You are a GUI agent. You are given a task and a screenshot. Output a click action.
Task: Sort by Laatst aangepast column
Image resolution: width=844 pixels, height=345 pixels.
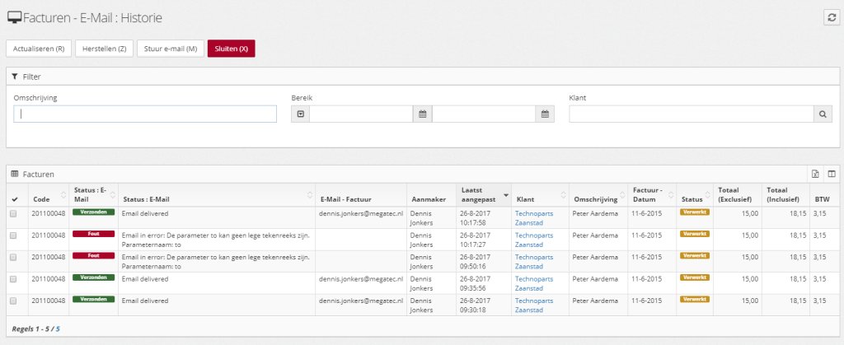point(485,195)
